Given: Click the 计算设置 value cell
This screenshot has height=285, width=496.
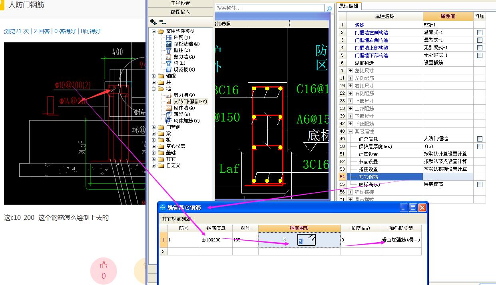Looking at the screenshot, I should click(448, 154).
